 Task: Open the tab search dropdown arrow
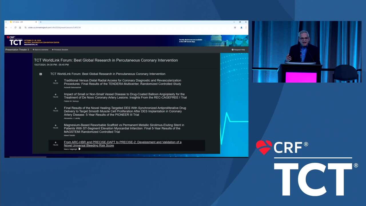[x=6, y=22]
